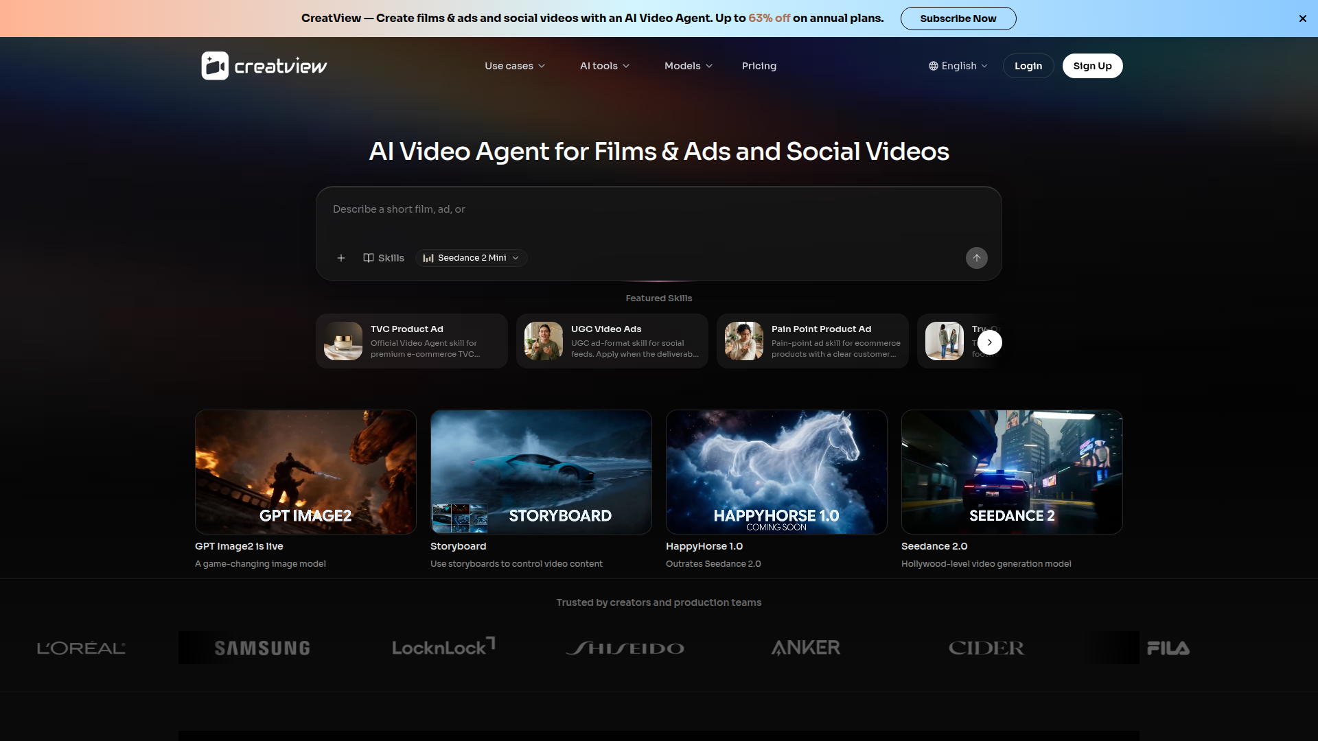Viewport: 1318px width, 741px height.
Task: Click the TVC Product Ad skill title
Action: [407, 329]
